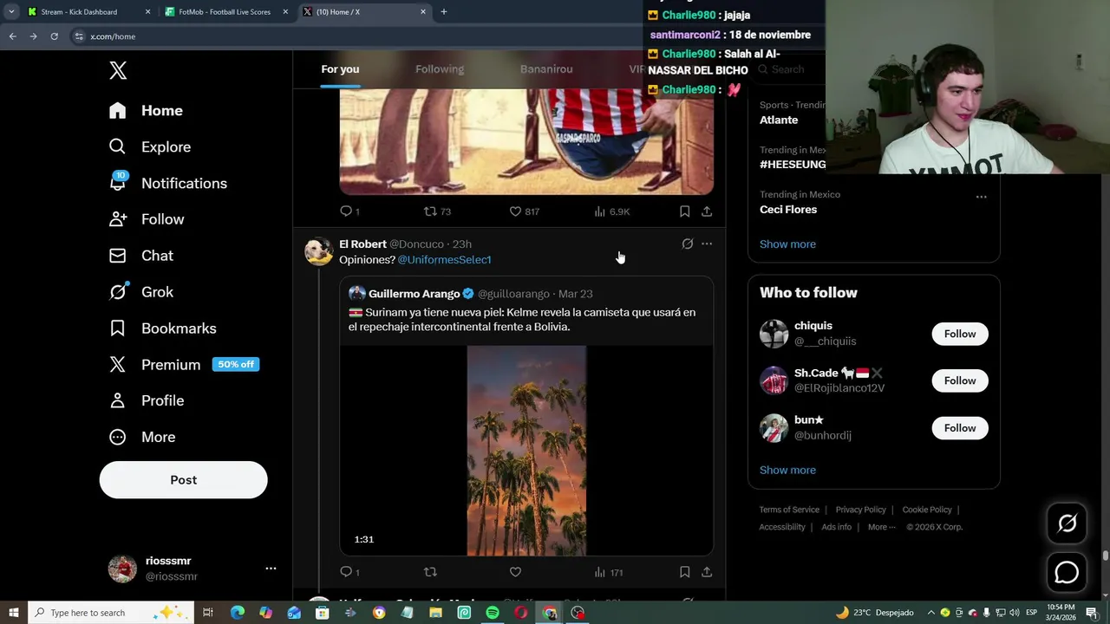Open El Robert's profile avatar
Viewport: 1110px width, 624px height.
coord(318,251)
